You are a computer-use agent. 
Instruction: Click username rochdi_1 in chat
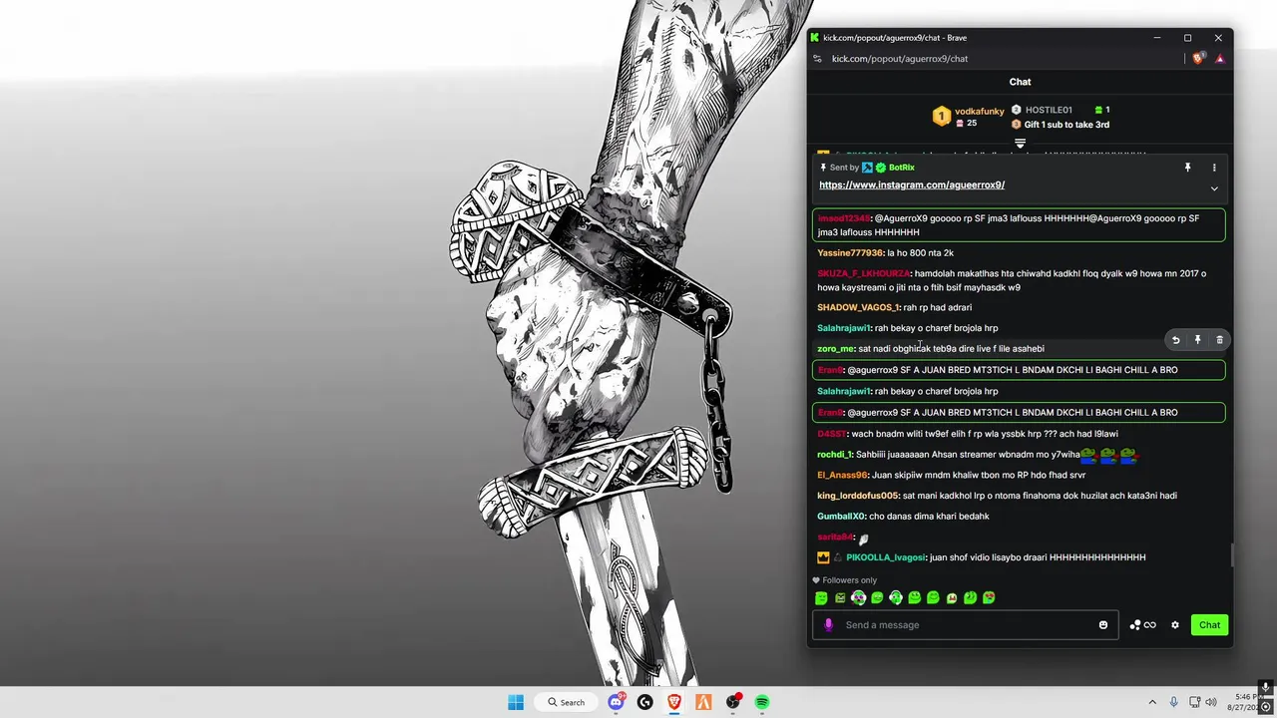tap(835, 455)
